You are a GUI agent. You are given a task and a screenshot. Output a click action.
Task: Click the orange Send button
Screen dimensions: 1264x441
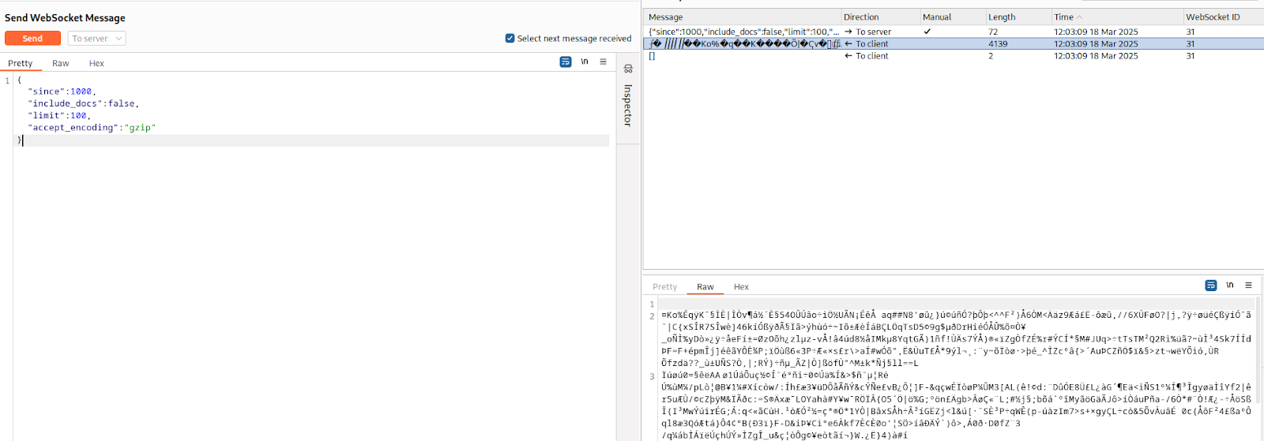coord(32,38)
